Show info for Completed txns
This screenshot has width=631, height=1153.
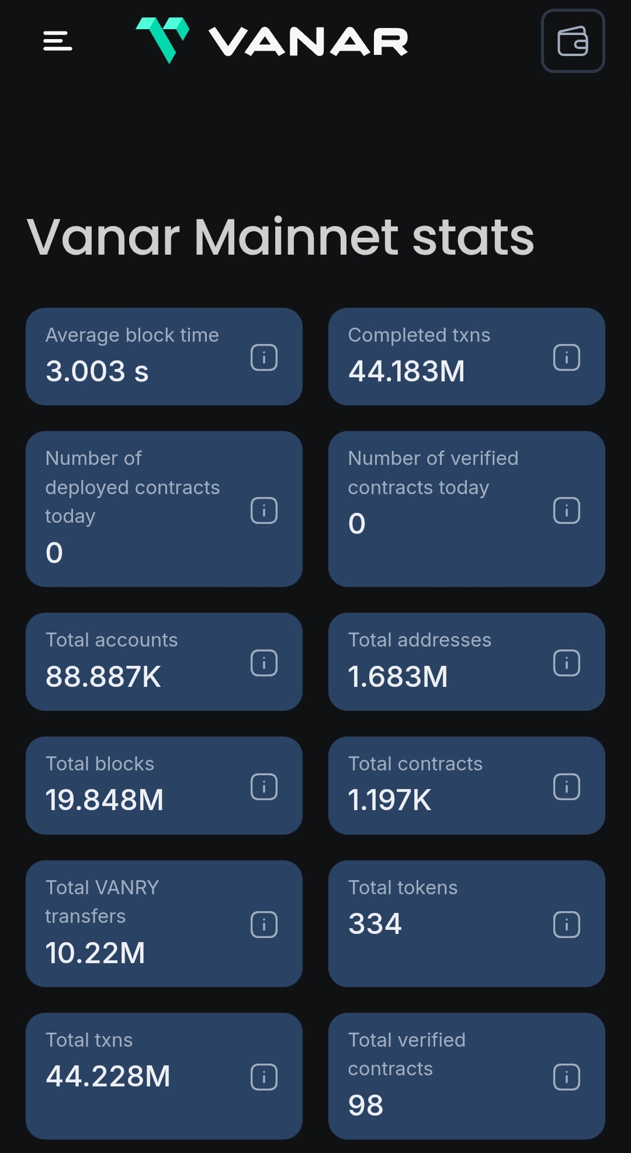[566, 357]
